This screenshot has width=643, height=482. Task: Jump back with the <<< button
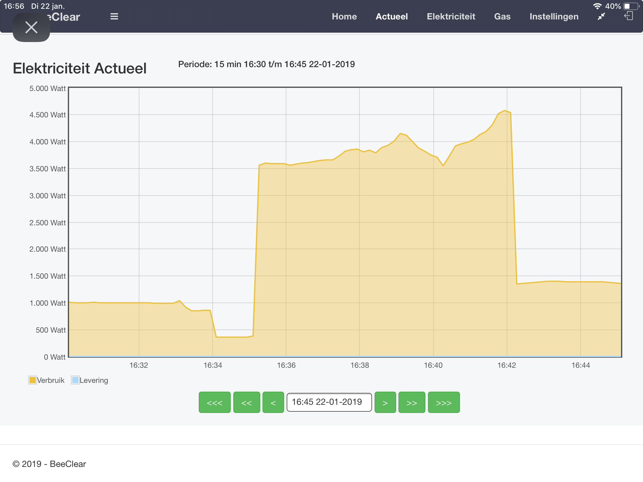(x=215, y=402)
